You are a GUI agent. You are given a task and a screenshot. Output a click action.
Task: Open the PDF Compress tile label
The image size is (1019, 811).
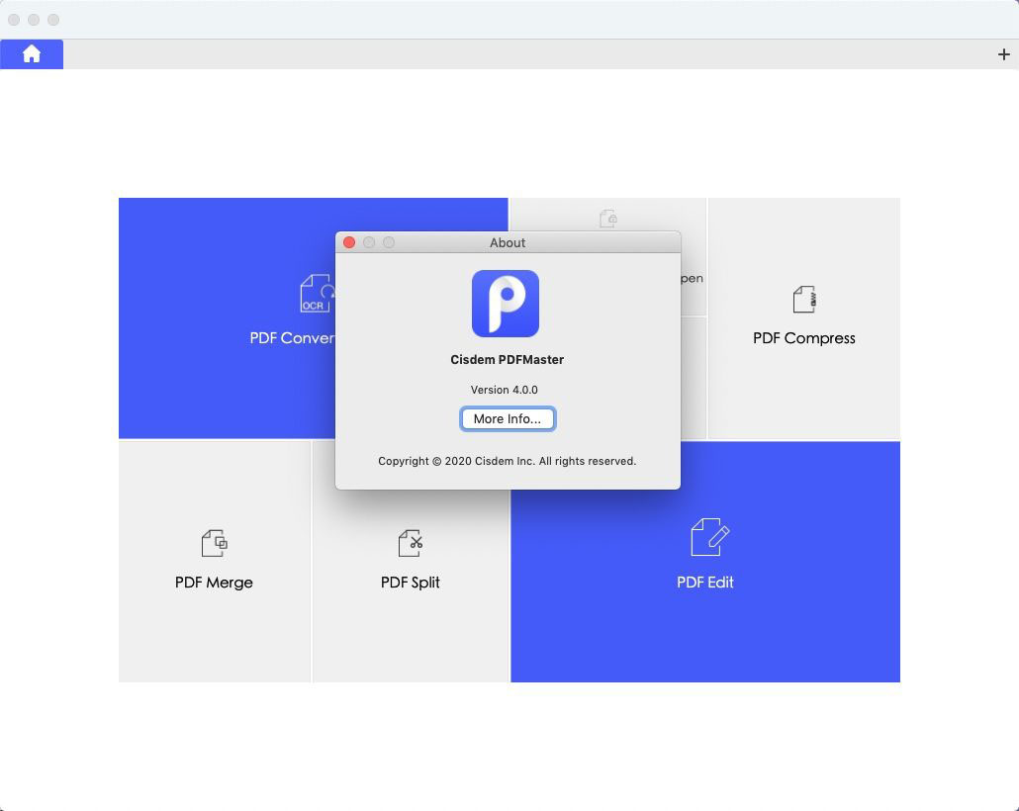[x=804, y=338]
